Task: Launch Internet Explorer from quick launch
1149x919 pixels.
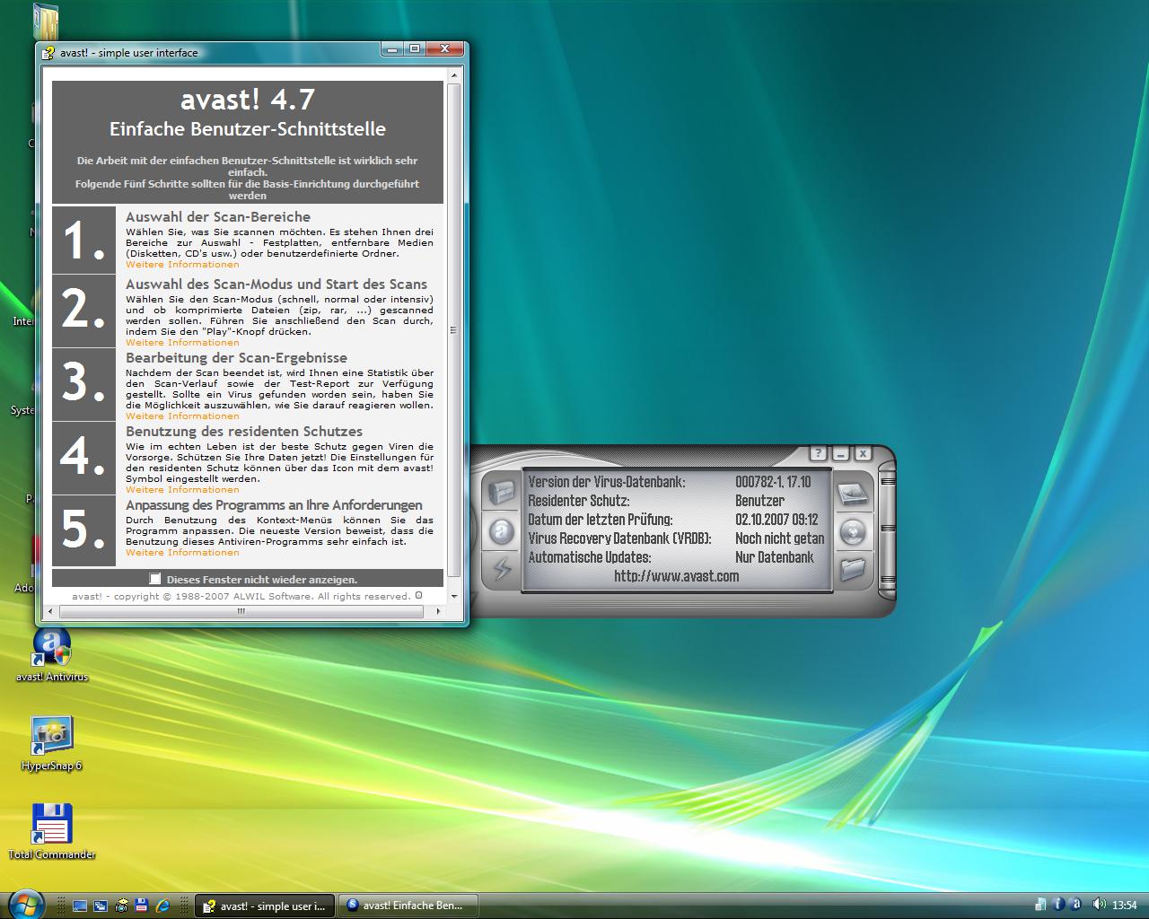Action: coord(163,906)
